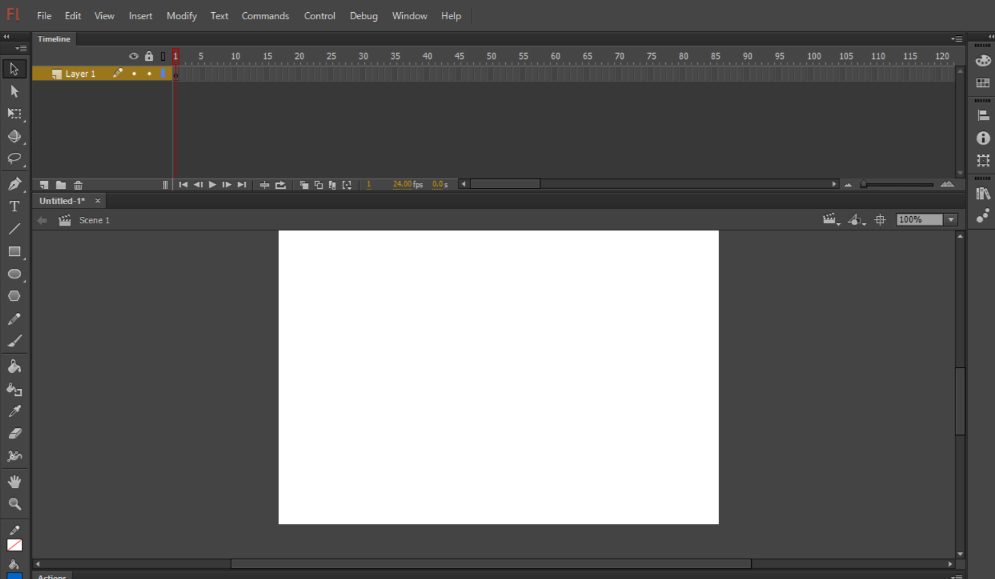Select the Eyedropper tool
995x579 pixels.
[14, 411]
